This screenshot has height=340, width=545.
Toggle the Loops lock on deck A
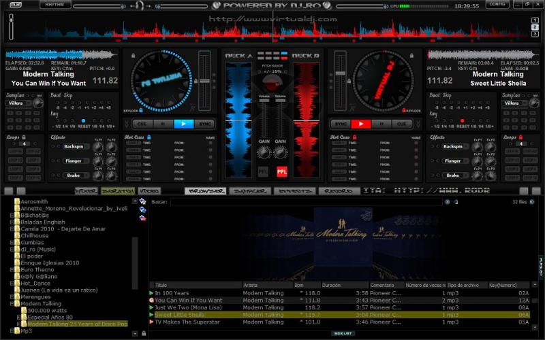(x=24, y=137)
